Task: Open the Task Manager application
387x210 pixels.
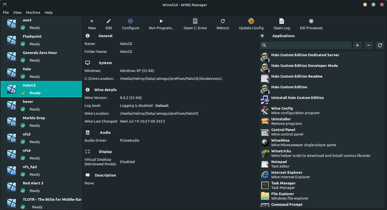Action: 322,185
